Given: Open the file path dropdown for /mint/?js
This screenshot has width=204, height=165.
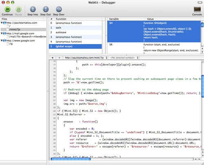Looking at the screenshot, I should (86, 58).
